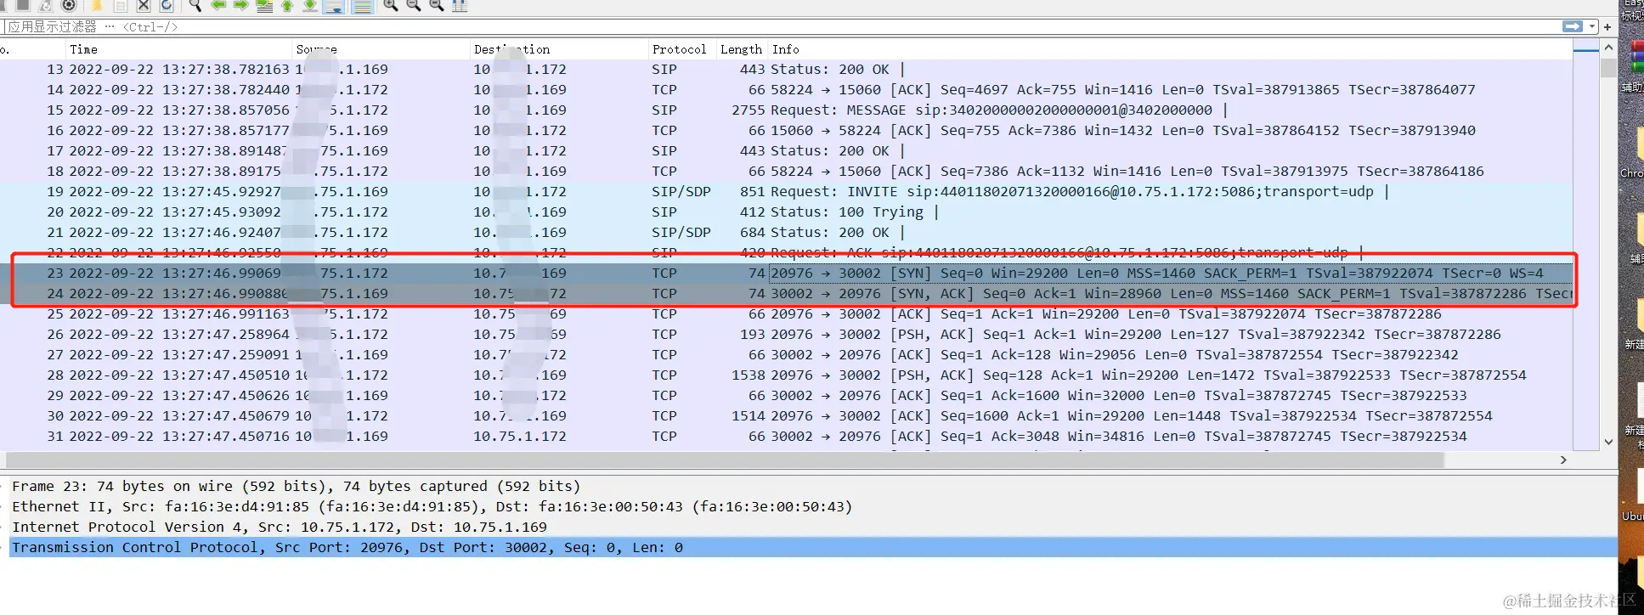Viewport: 1644px width, 615px height.
Task: Close the capture file with X icon
Action: [144, 5]
